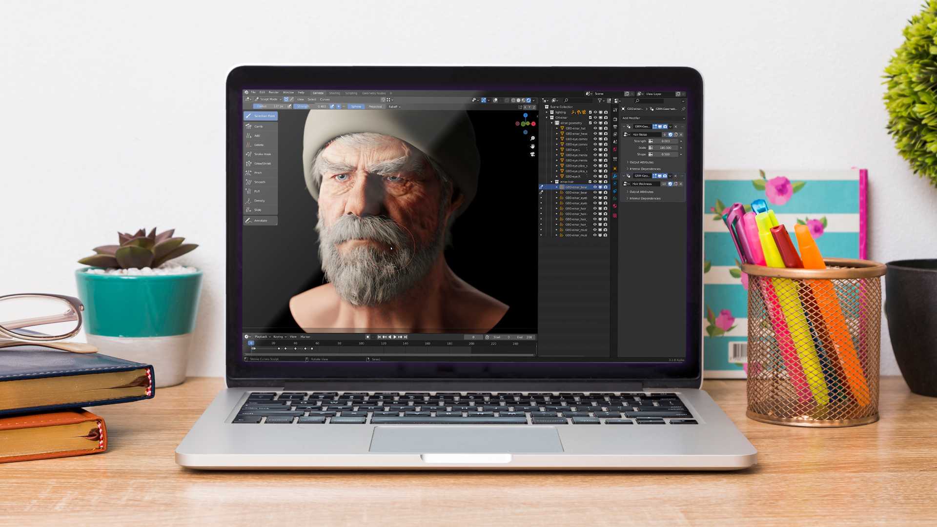
Task: Uncheck the lighting collection checkbox
Action: click(x=590, y=112)
